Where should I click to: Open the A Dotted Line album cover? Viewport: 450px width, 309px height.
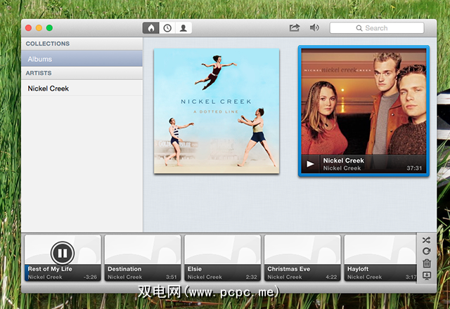(x=217, y=110)
